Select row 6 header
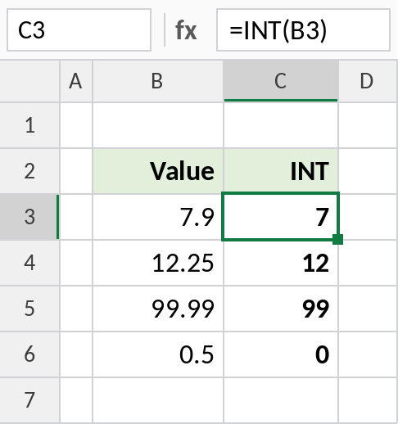This screenshot has height=424, width=398. coord(29,354)
